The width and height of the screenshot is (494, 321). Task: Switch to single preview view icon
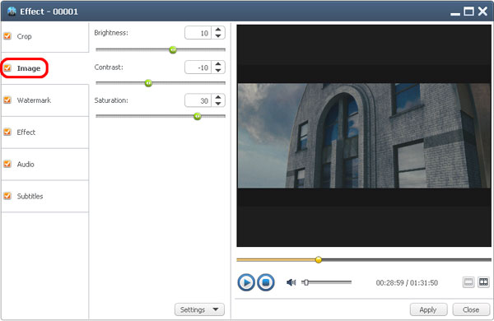coord(468,282)
